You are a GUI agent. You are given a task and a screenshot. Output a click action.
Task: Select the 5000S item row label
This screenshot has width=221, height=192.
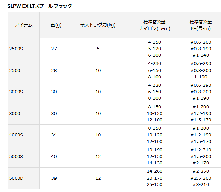[16, 157]
